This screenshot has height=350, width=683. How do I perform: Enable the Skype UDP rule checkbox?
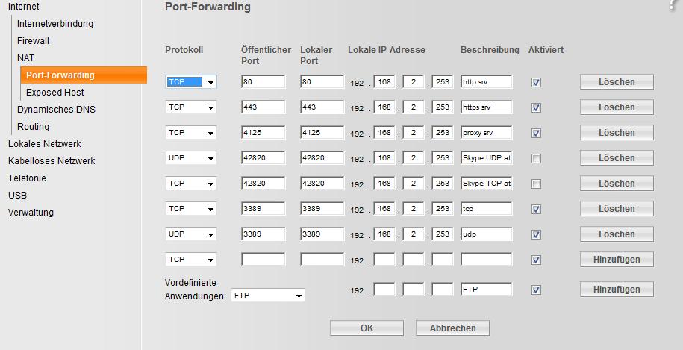pyautogui.click(x=536, y=158)
